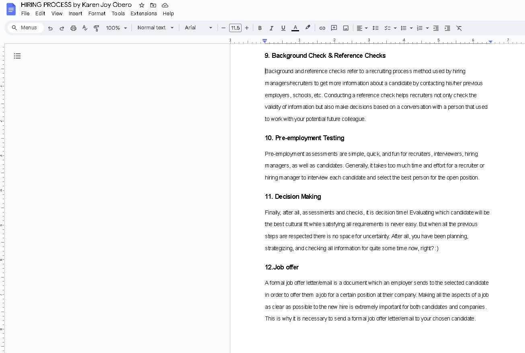Image resolution: width=525 pixels, height=353 pixels.
Task: Toggle Underline formatting
Action: (x=283, y=28)
